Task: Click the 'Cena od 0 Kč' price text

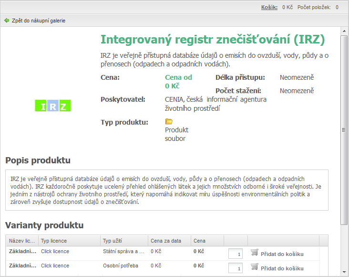Action: (178, 82)
